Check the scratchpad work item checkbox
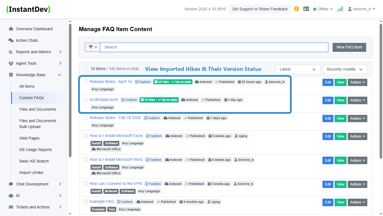The image size is (383, 216). tap(86, 99)
